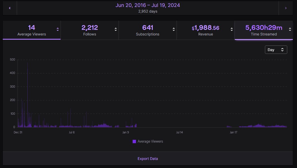Viewport: 297px width, 168px height.
Task: Select the Average Viewers metric tab
Action: pyautogui.click(x=32, y=30)
